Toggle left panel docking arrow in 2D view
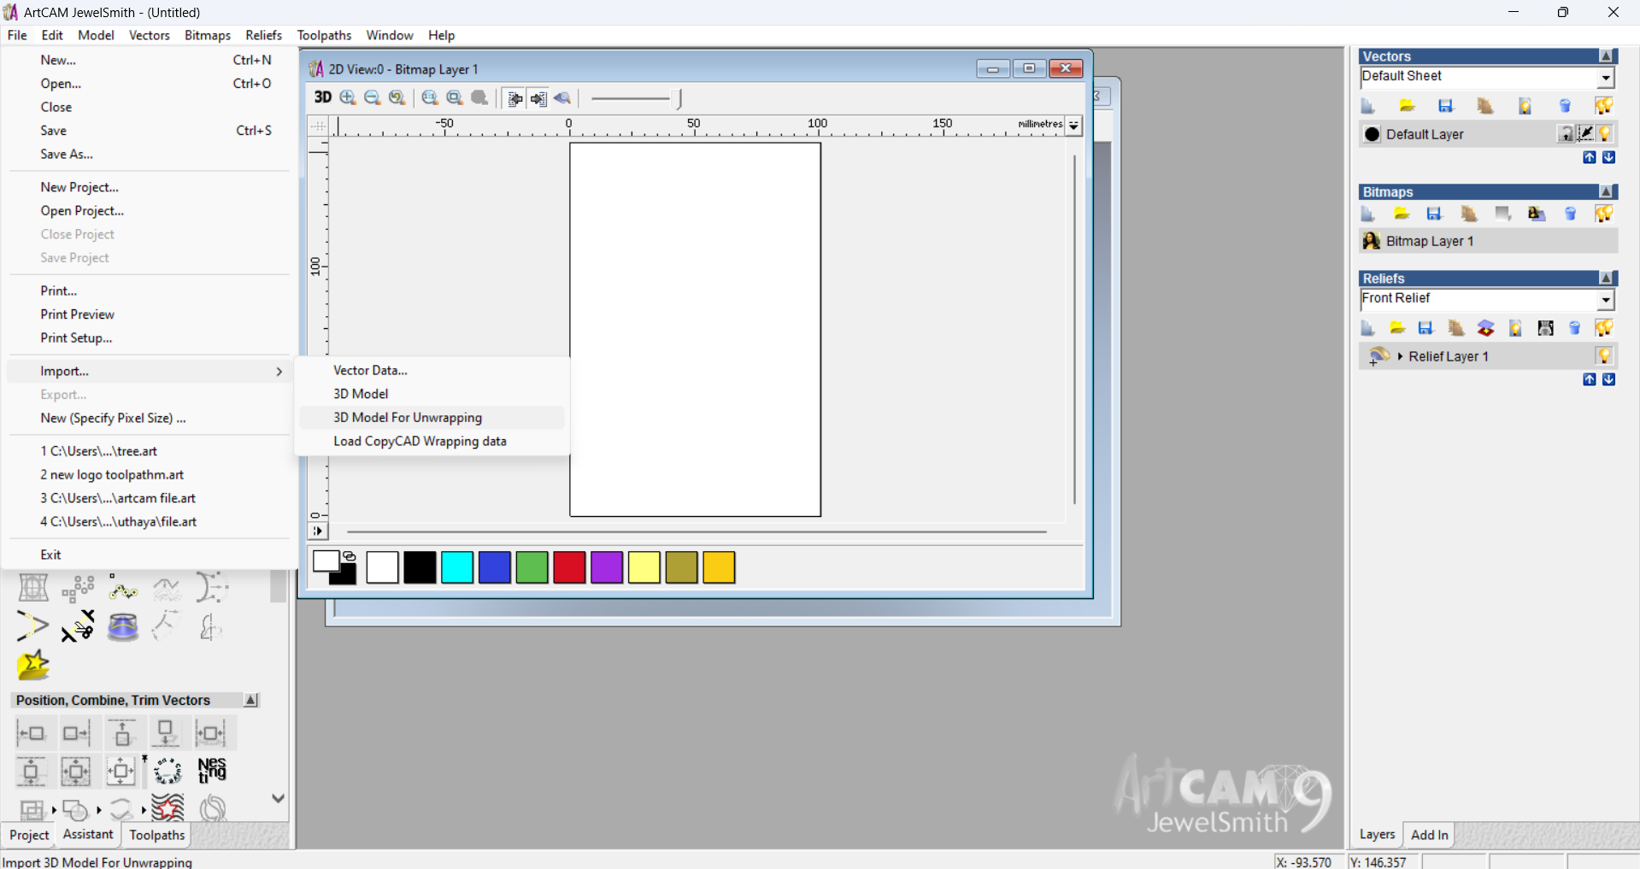Viewport: 1640px width, 869px height. click(x=514, y=98)
